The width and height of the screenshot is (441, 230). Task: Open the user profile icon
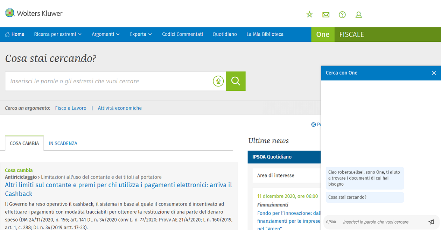pyautogui.click(x=358, y=15)
